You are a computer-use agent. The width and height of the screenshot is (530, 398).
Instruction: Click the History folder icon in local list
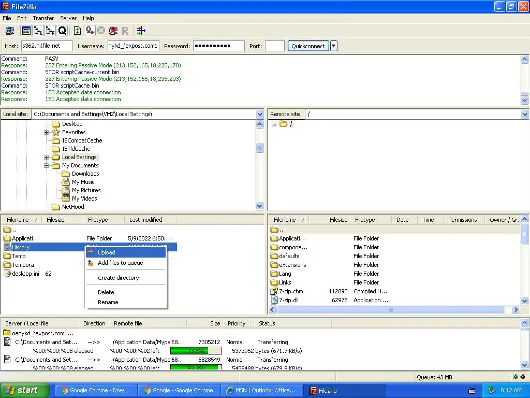[7, 247]
